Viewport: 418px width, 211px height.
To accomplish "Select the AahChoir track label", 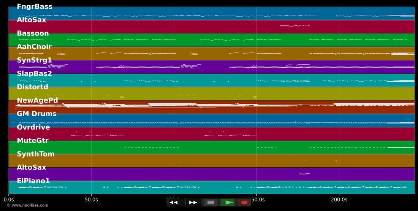I will click(x=34, y=47).
